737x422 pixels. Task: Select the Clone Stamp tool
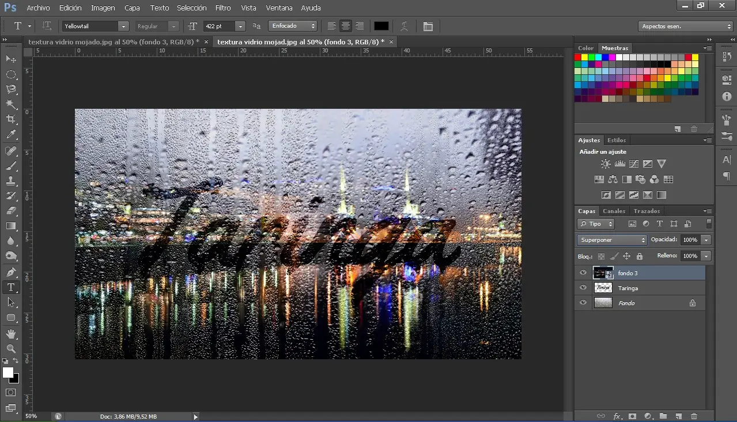click(x=11, y=181)
